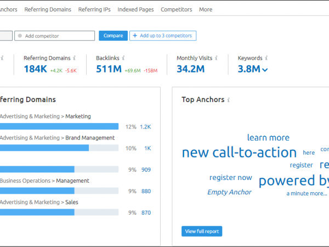Select 'new call-to-action' anchor in cloud
The width and height of the screenshot is (329, 247).
click(x=239, y=153)
